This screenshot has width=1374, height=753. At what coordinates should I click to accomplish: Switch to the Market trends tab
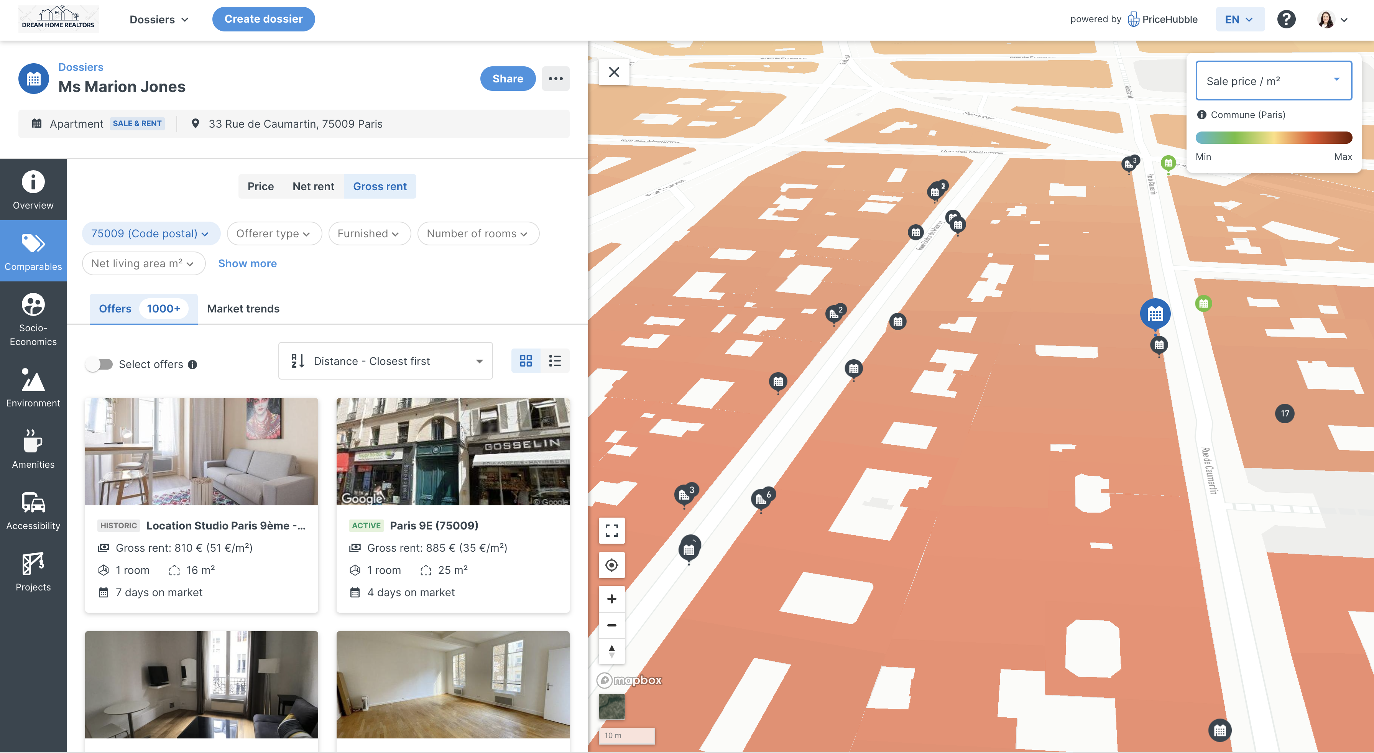tap(243, 309)
